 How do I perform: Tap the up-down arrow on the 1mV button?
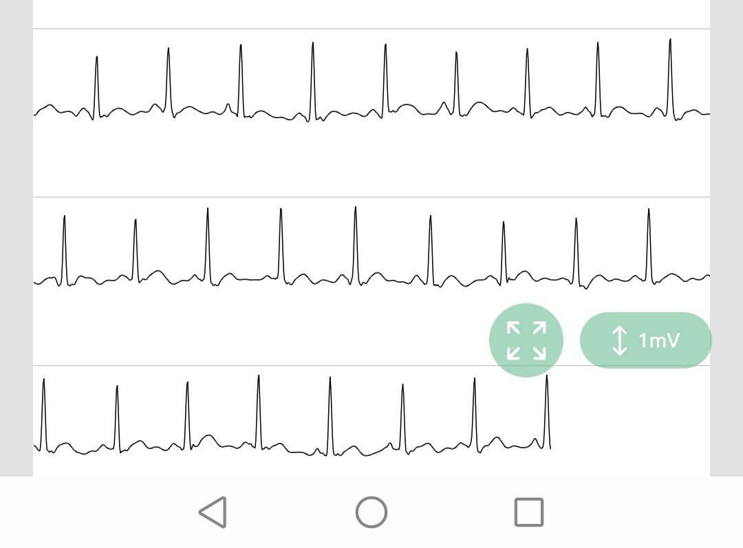(619, 340)
